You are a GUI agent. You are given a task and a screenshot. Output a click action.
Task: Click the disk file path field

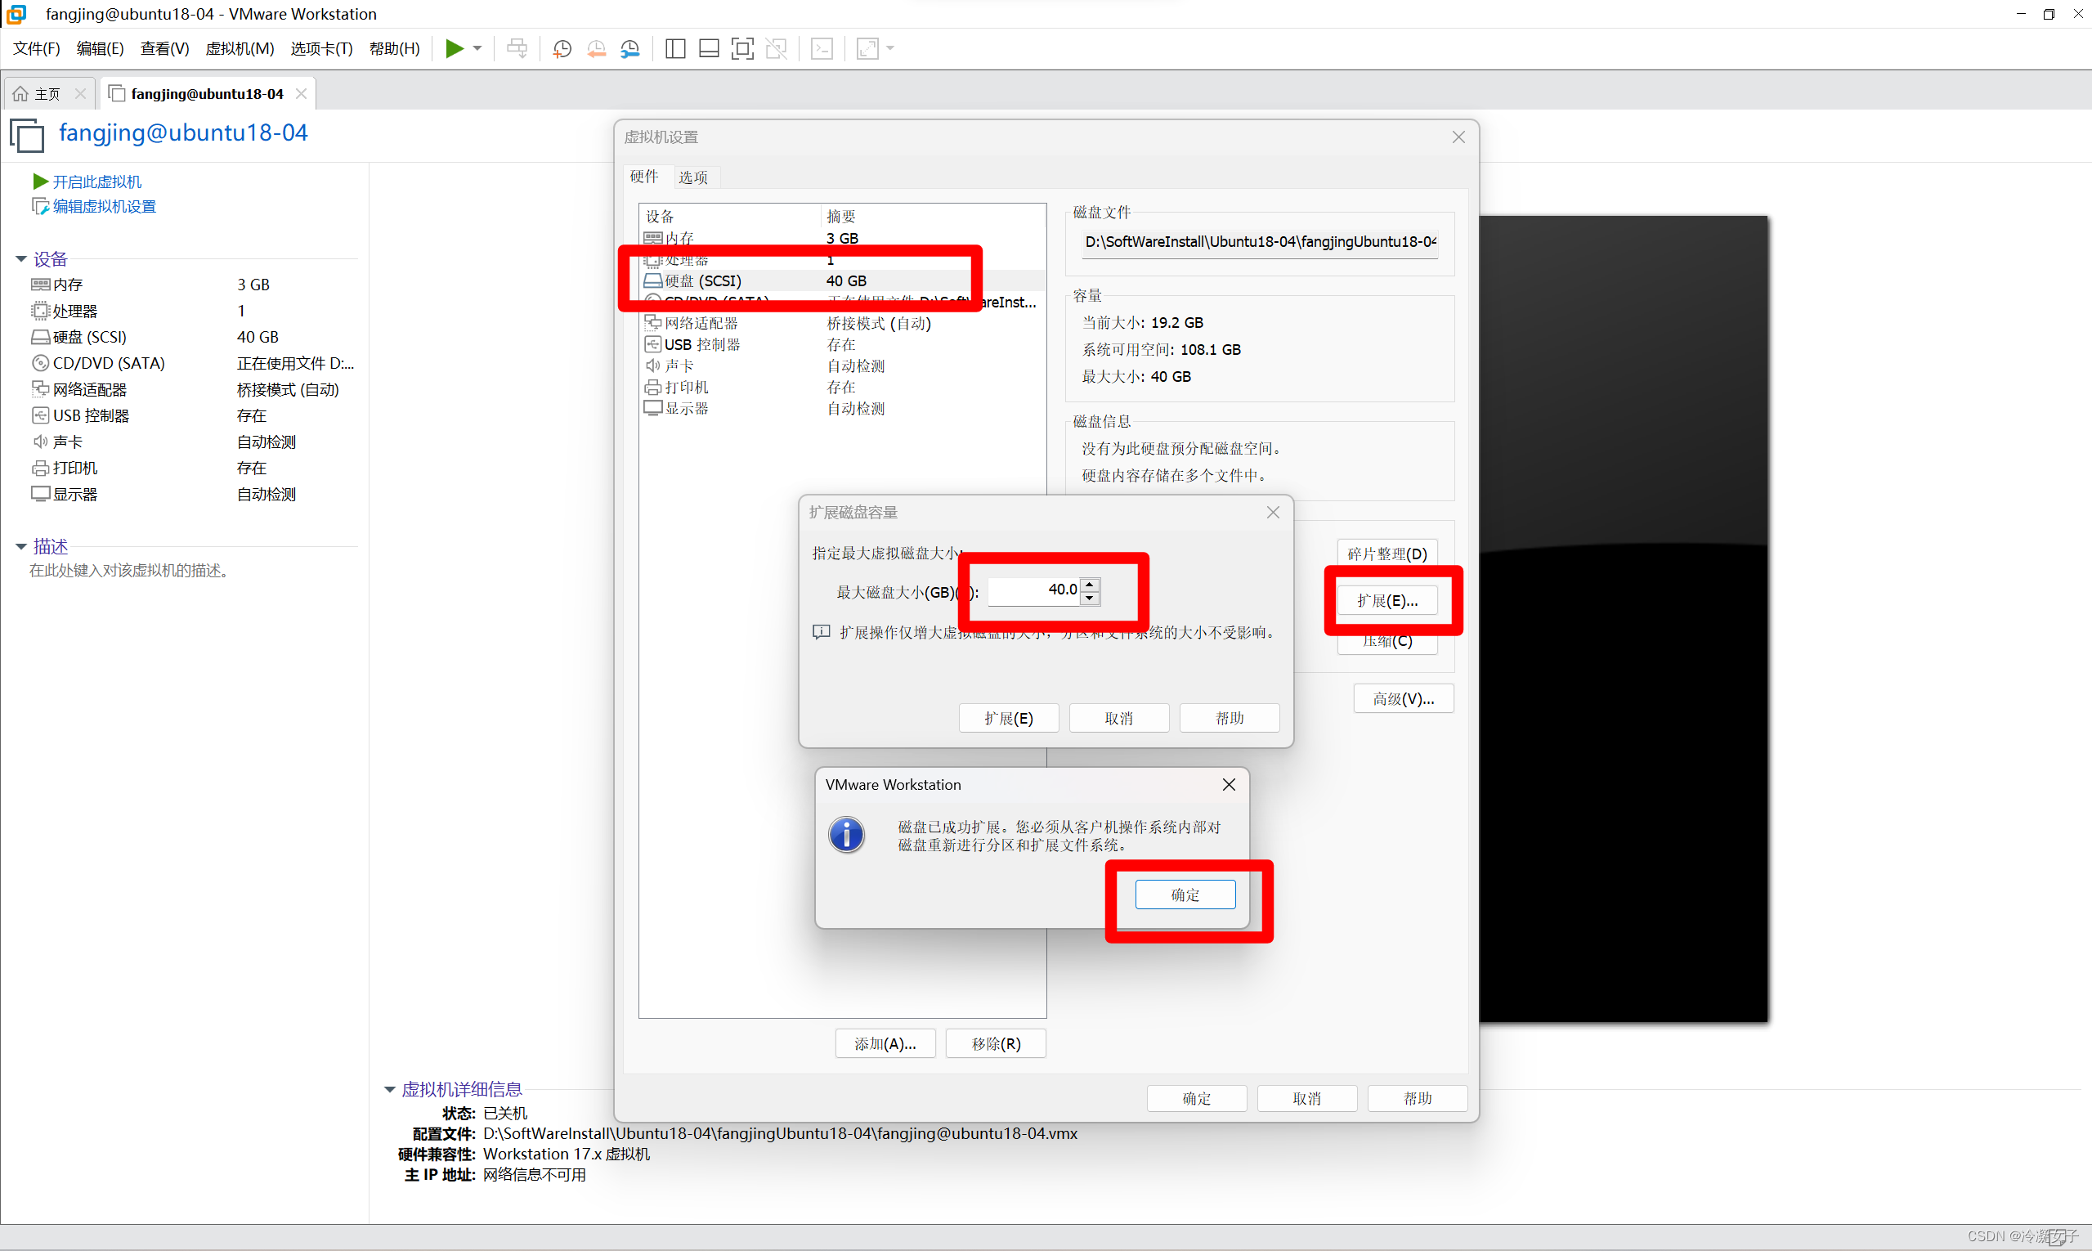[1260, 242]
